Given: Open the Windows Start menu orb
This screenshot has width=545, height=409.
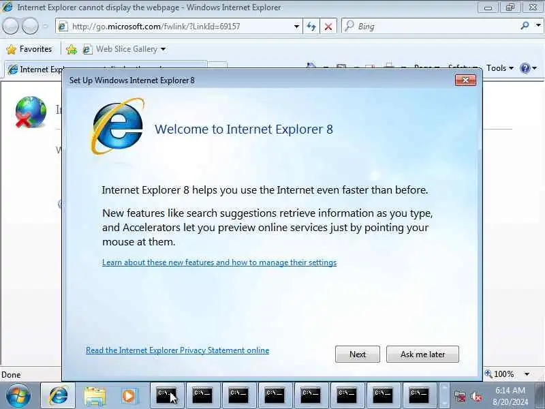Looking at the screenshot, I should tap(18, 396).
